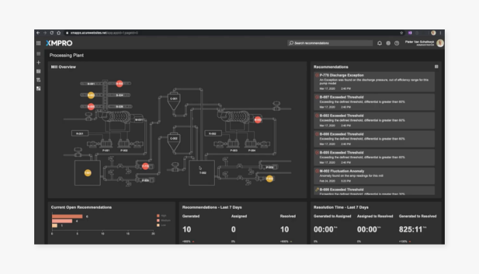Open the M-002 Fluctuation Anomaly recommendation

[374, 175]
